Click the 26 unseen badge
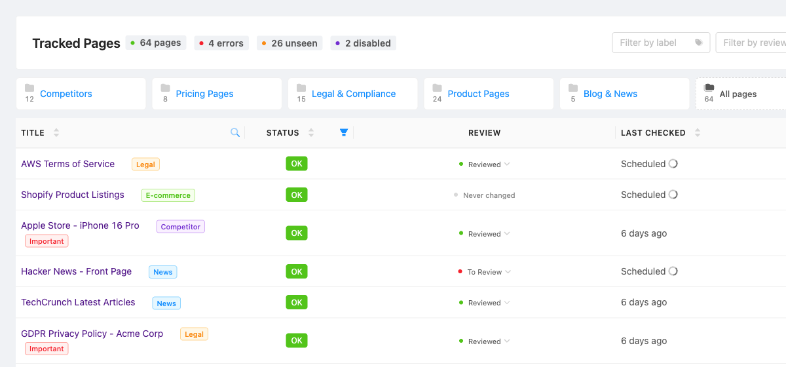 [290, 43]
